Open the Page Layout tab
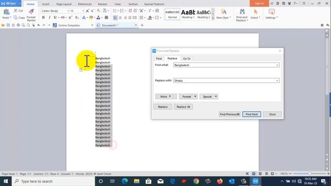 (64, 4)
